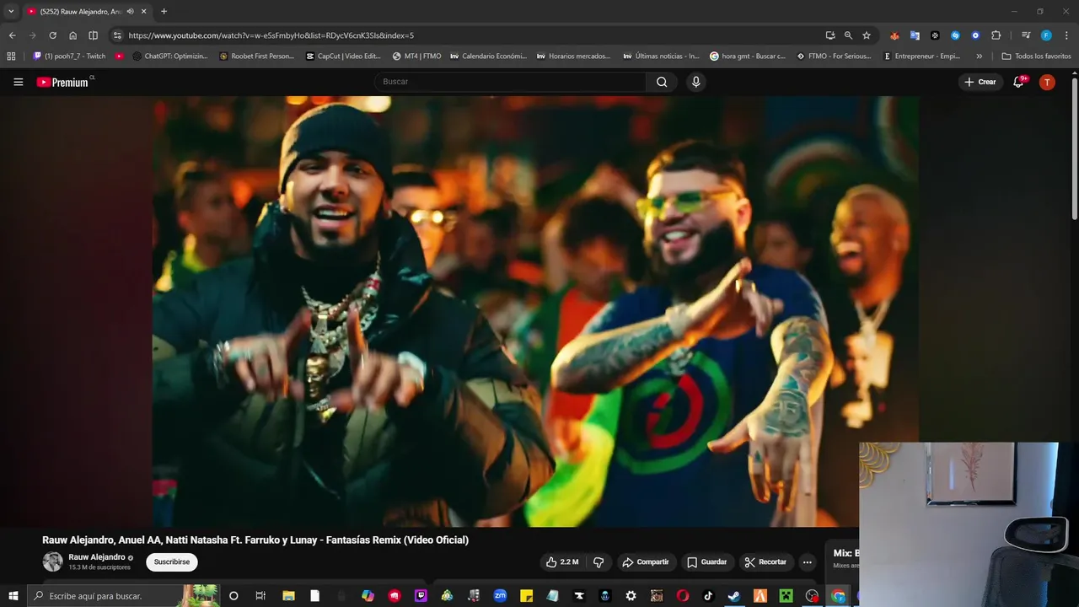Image resolution: width=1079 pixels, height=607 pixels.
Task: Open Steam from taskbar
Action: click(x=734, y=596)
